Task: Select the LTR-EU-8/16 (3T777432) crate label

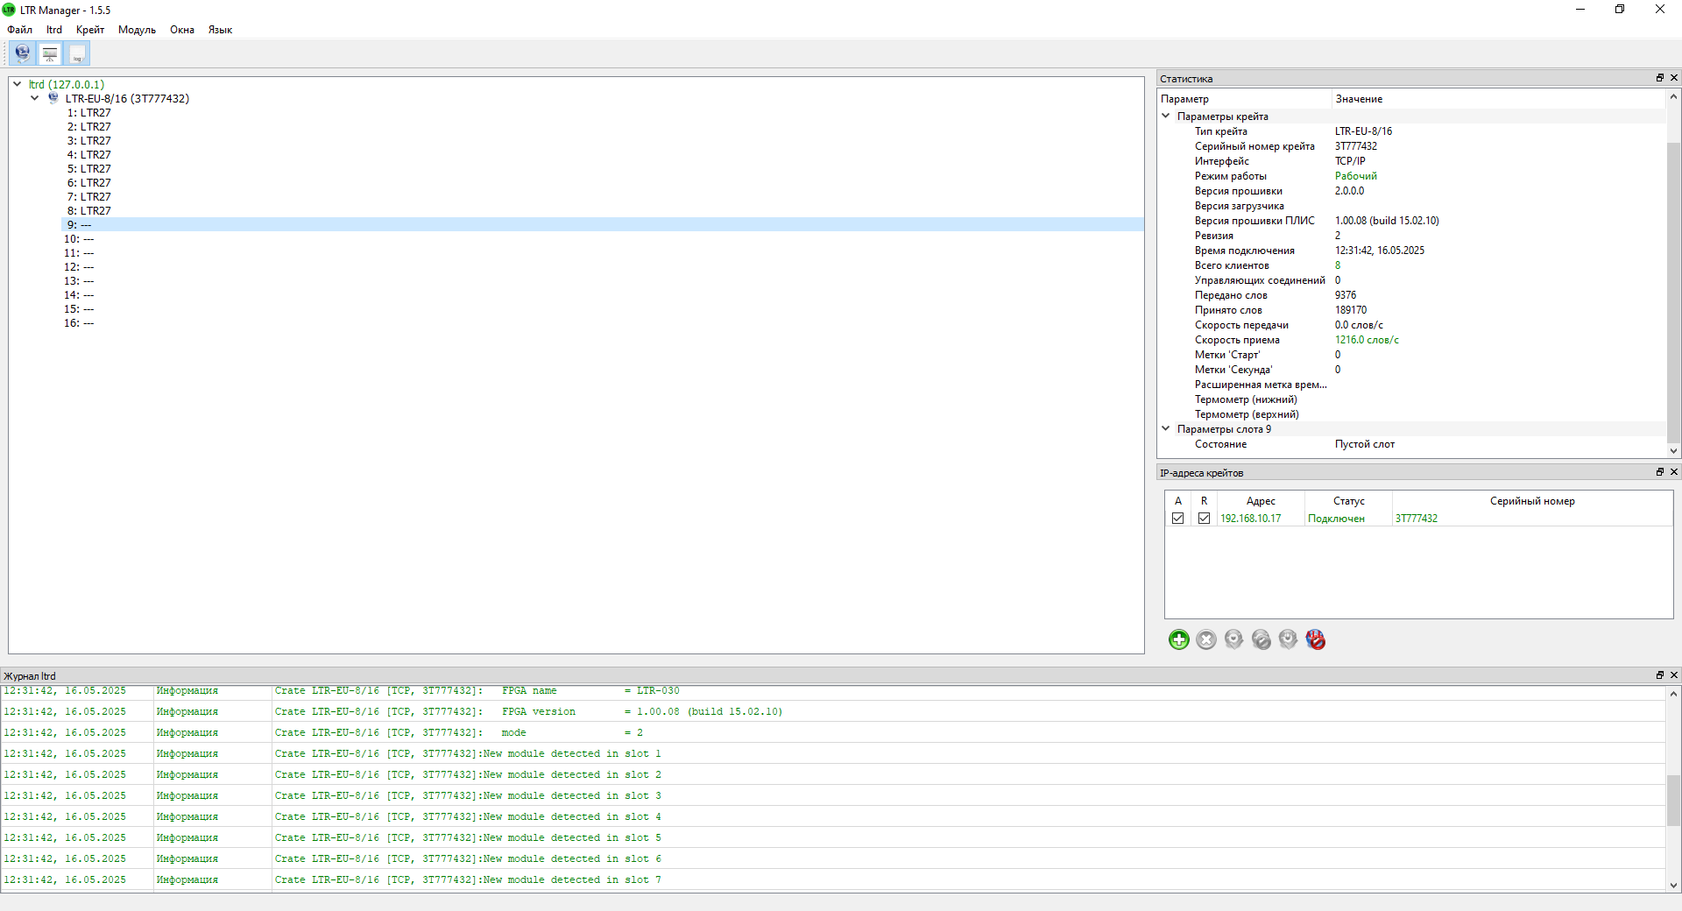Action: 127,98
